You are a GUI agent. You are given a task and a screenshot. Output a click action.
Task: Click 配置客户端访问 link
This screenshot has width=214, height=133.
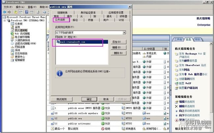coord(188,88)
